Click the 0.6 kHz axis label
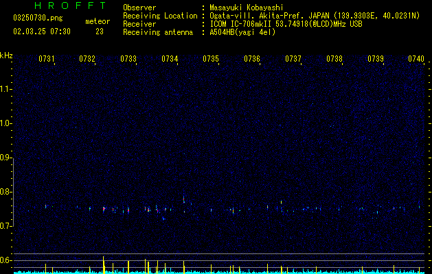432x274 pixels. [5, 260]
